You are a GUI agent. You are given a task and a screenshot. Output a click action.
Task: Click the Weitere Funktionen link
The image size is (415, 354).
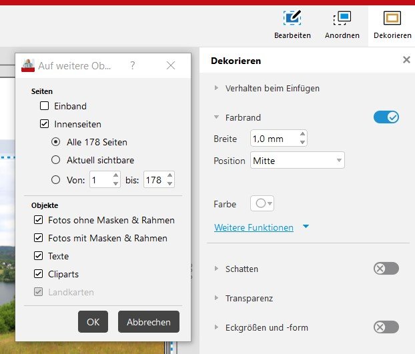point(254,227)
